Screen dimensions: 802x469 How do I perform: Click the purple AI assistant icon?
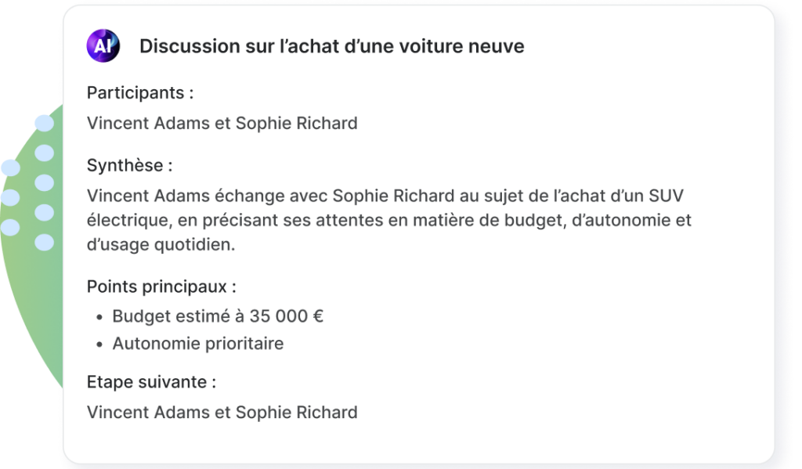pos(103,46)
